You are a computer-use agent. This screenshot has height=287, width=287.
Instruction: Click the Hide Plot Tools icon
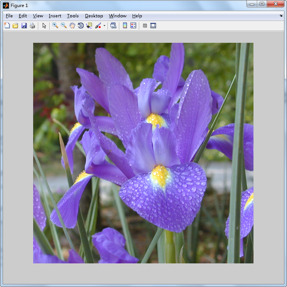click(145, 25)
